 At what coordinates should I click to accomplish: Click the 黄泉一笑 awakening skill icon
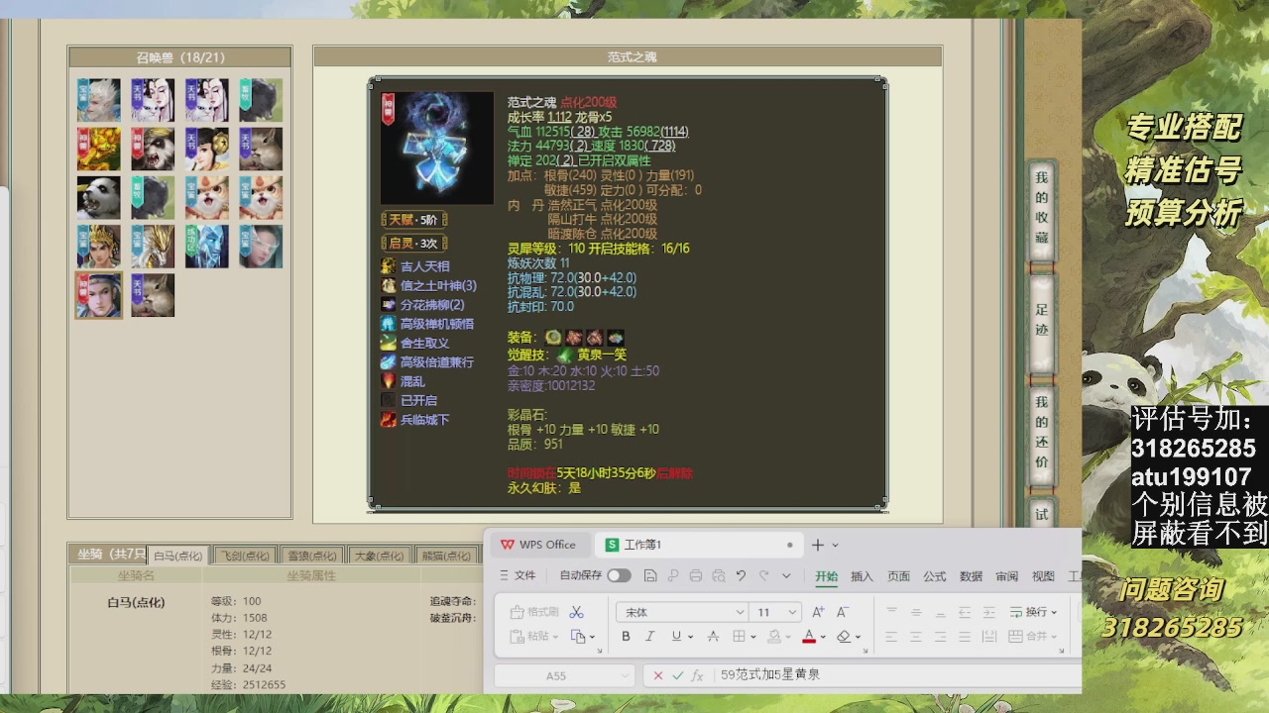pyautogui.click(x=565, y=355)
